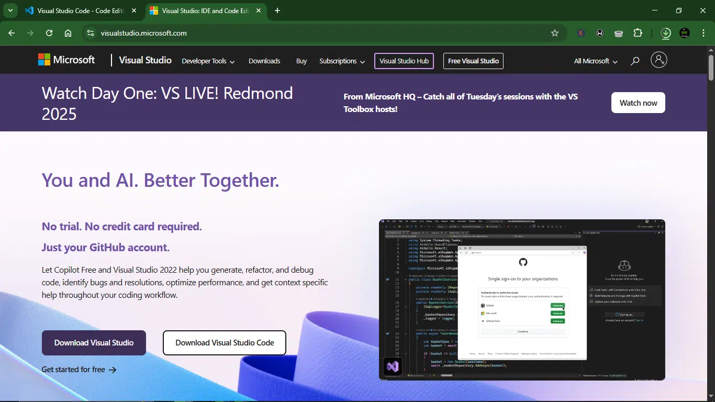Expand the Developer Tools dropdown
Image resolution: width=715 pixels, height=402 pixels.
(x=208, y=61)
